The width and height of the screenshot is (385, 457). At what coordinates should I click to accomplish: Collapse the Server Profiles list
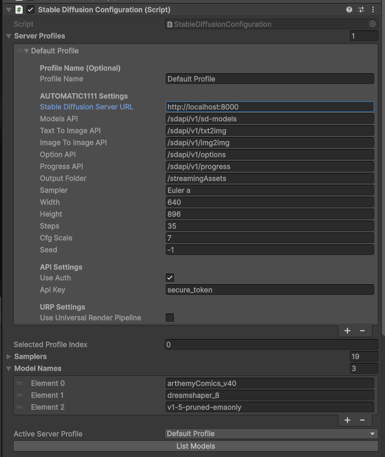click(8, 36)
